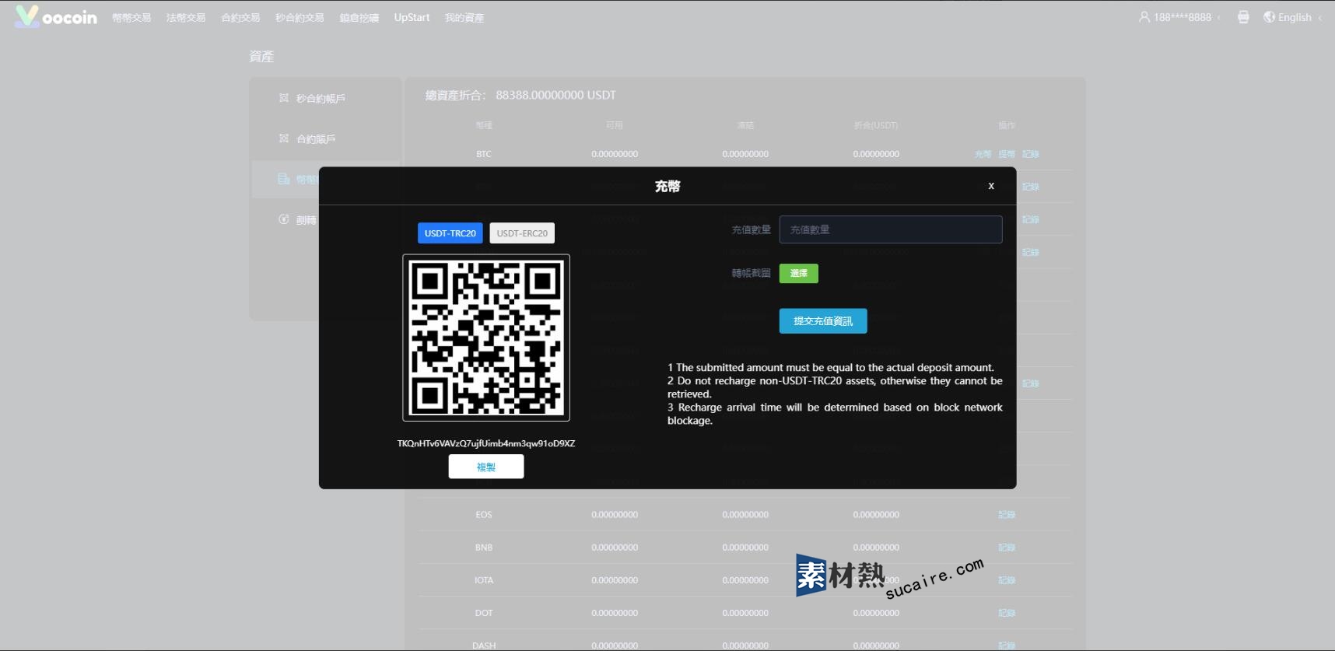The height and width of the screenshot is (651, 1335).
Task: Click total assets value 88388.00000000 USDT
Action: 555,95
